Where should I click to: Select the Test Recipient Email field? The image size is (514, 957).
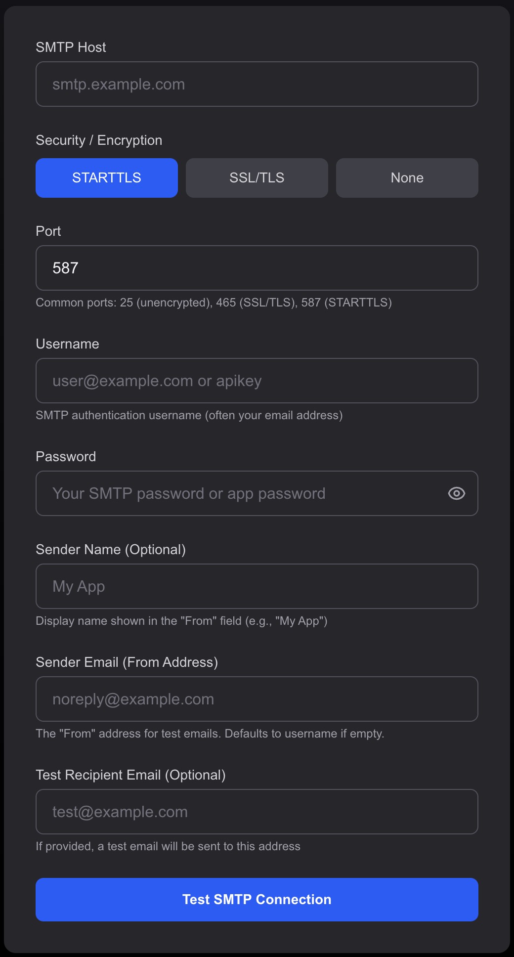pyautogui.click(x=257, y=812)
